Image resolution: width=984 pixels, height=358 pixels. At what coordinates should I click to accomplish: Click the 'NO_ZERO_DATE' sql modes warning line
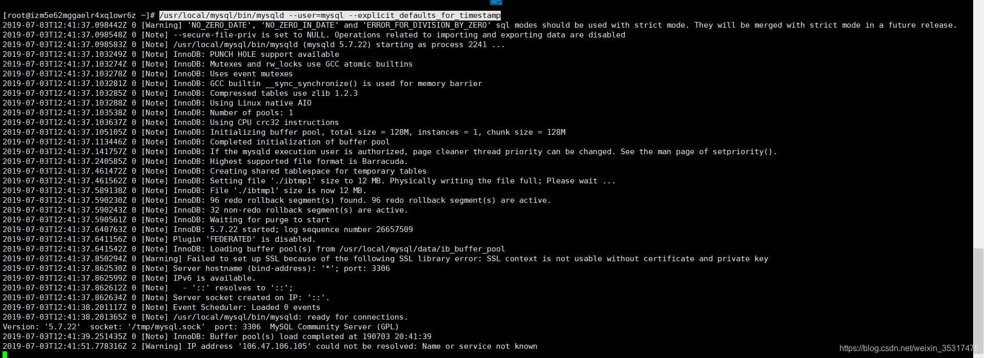pyautogui.click(x=480, y=25)
